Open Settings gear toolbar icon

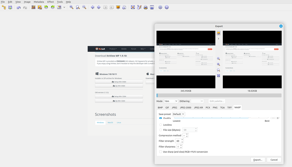160,7
